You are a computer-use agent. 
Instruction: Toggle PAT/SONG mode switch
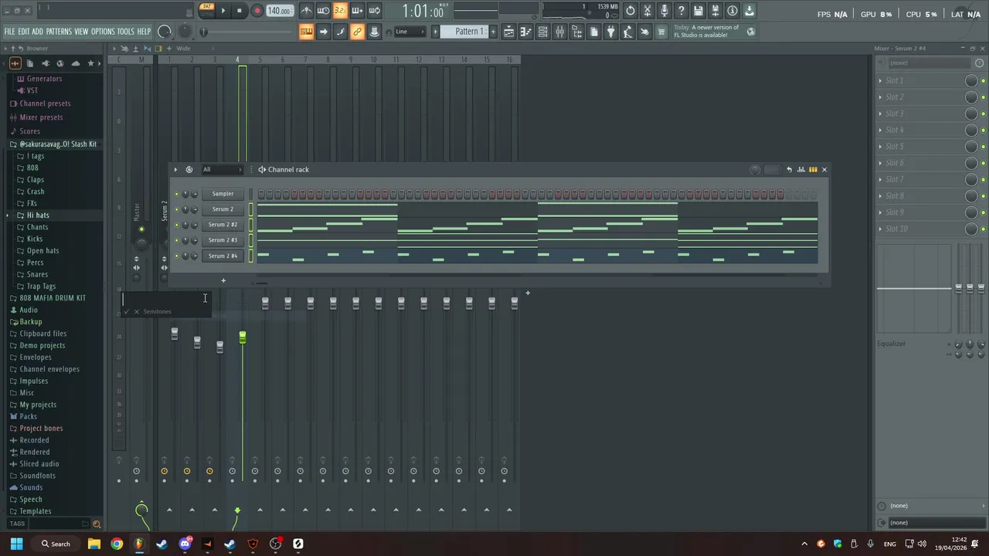(206, 10)
